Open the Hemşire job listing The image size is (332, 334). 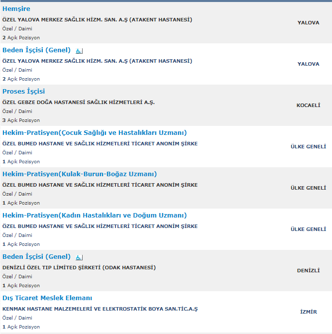(16, 9)
